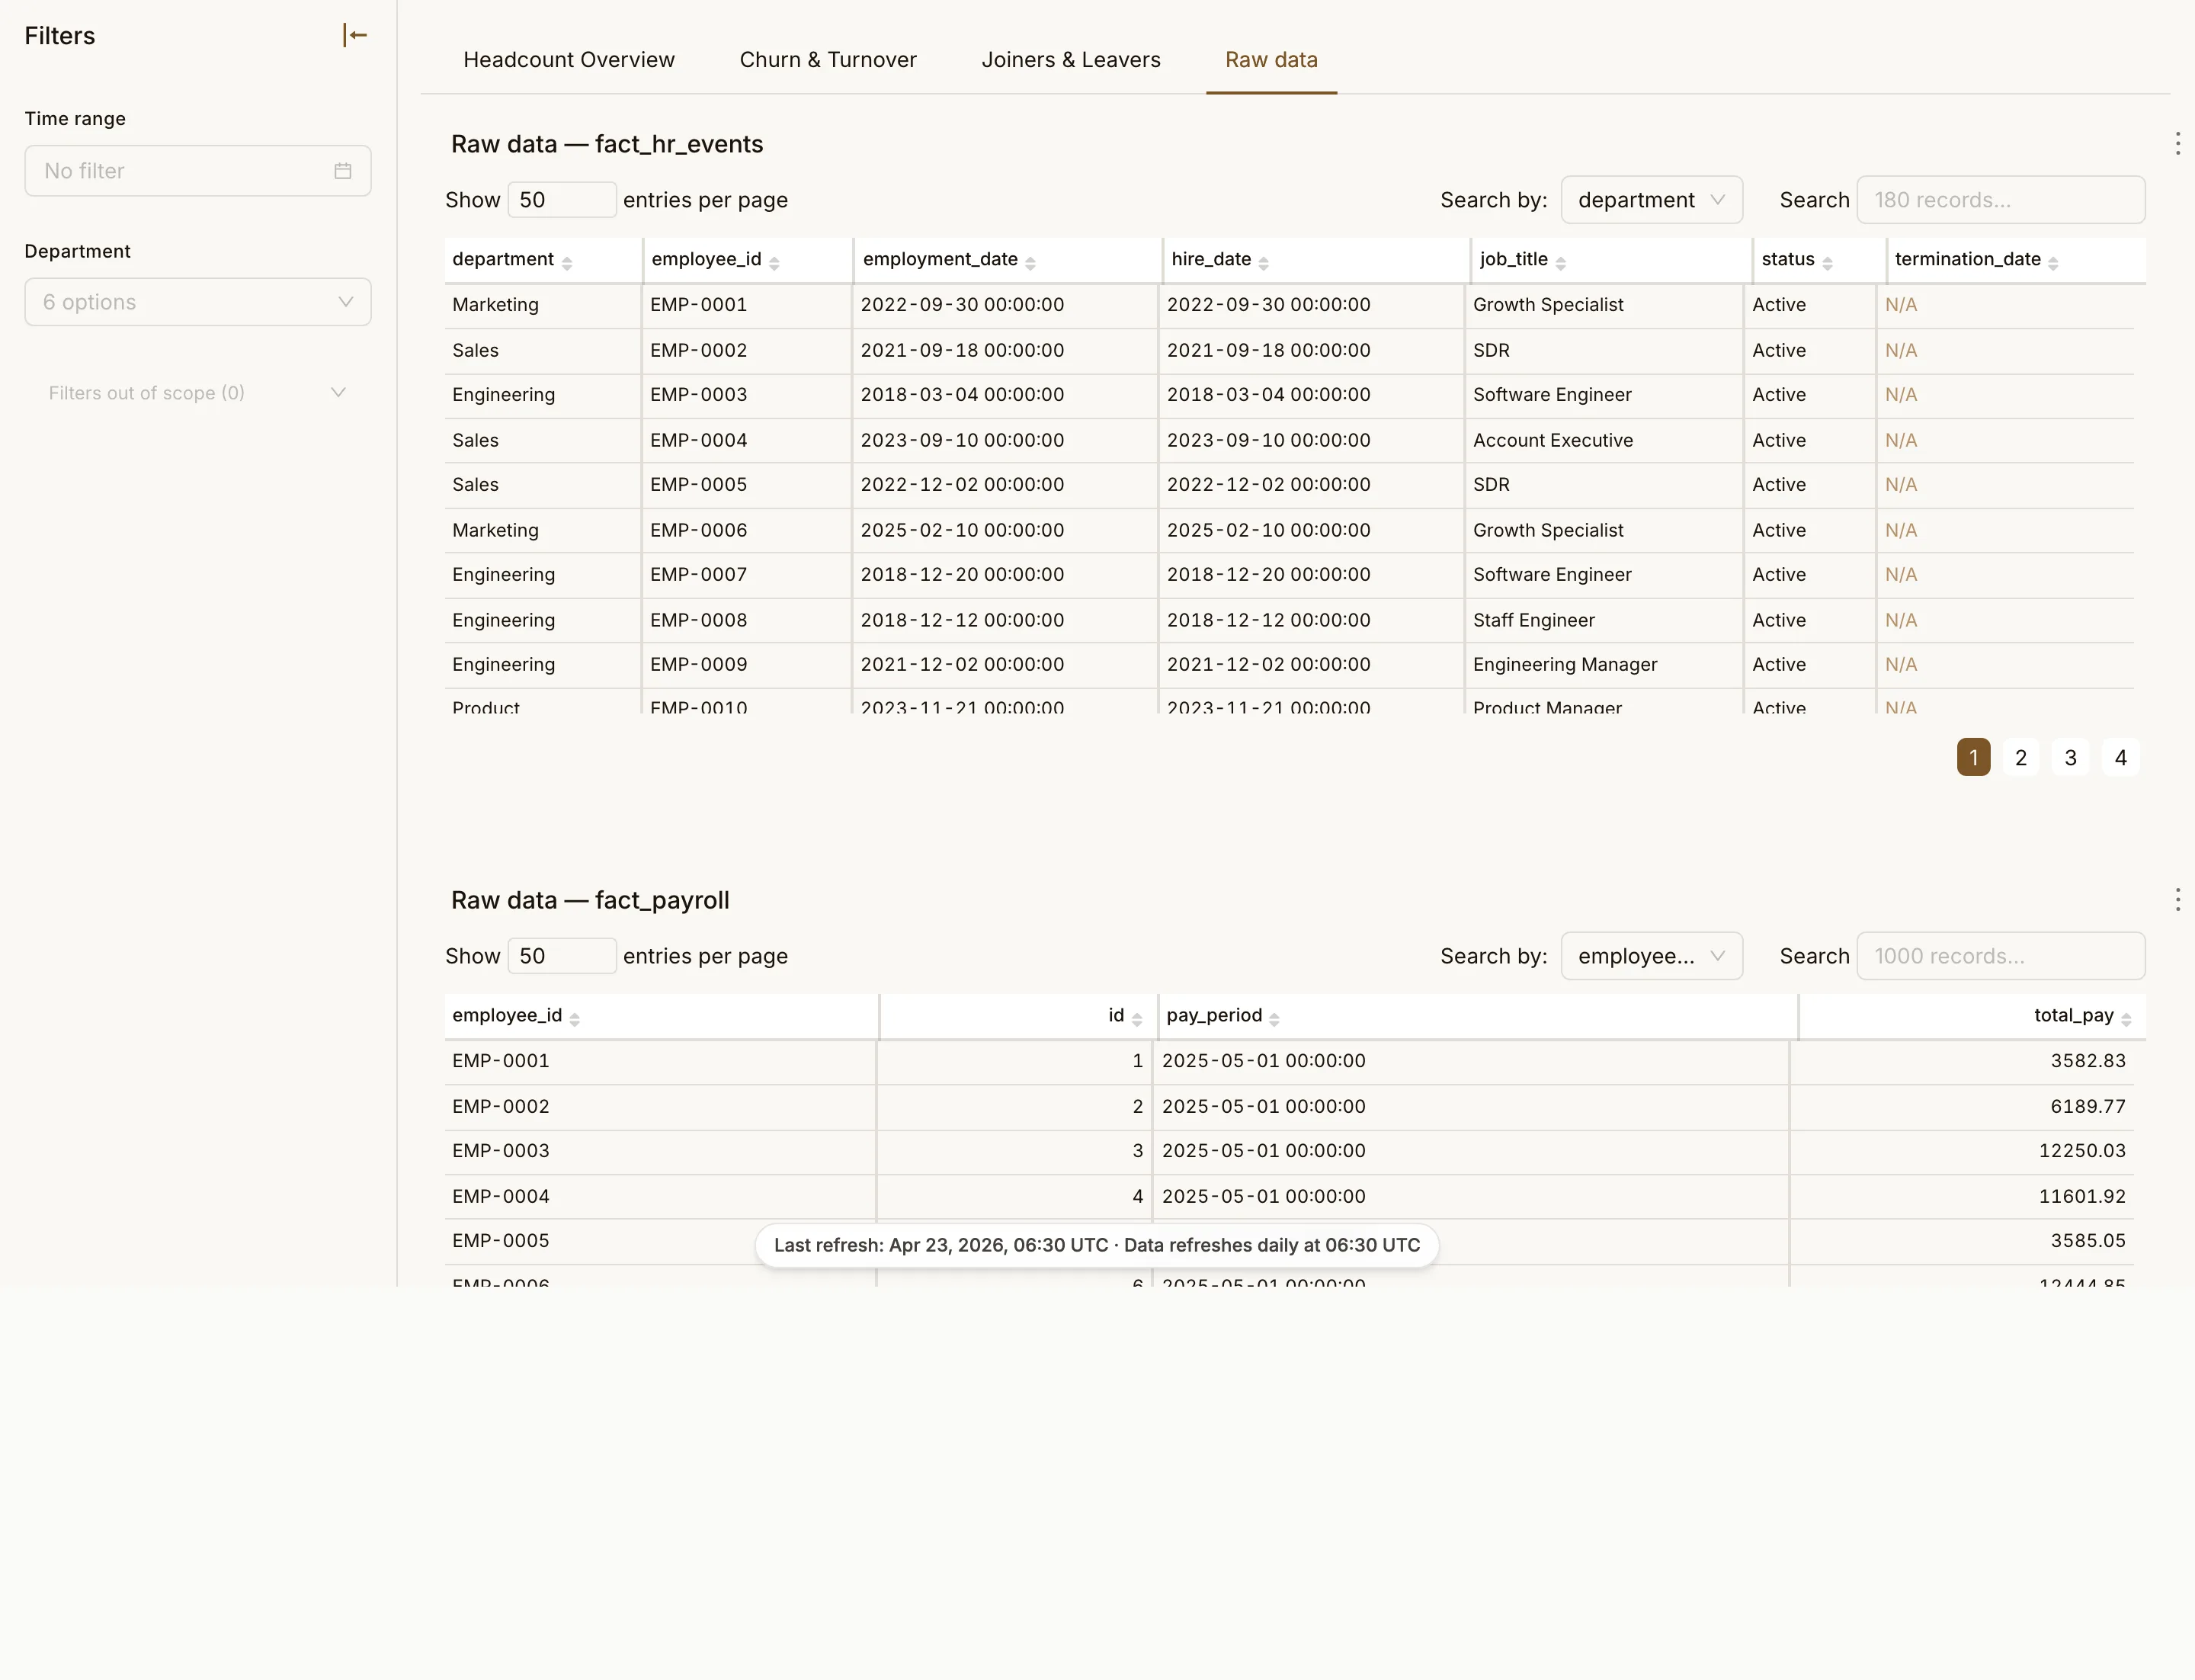This screenshot has height=1680, width=2195.
Task: Select EMP-0003 row in payroll table
Action: point(1289,1151)
